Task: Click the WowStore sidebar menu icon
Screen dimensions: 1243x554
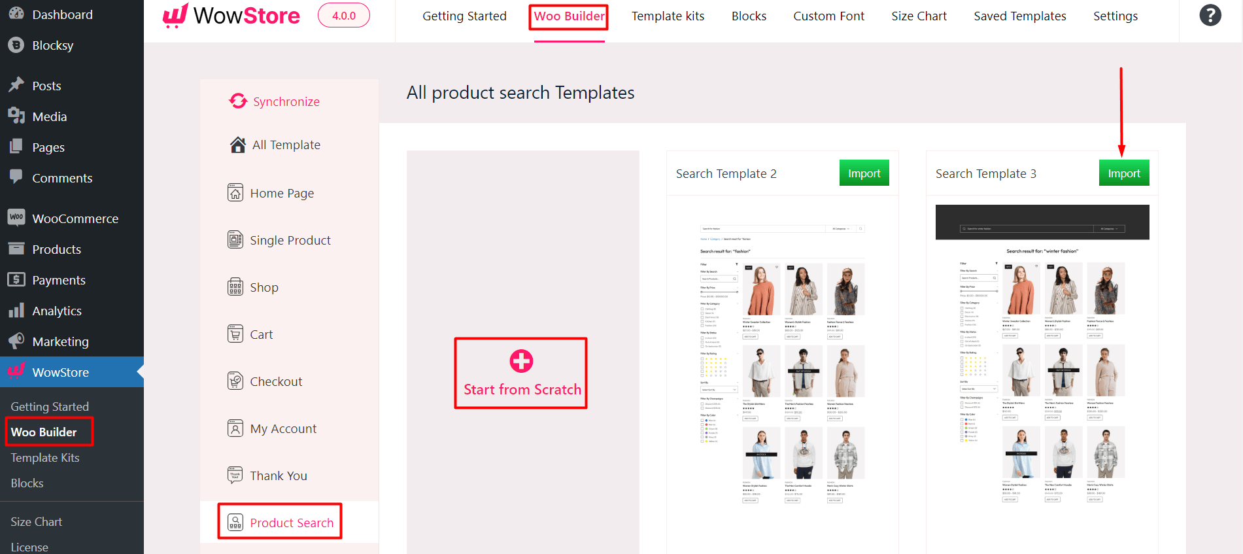Action: click(16, 371)
